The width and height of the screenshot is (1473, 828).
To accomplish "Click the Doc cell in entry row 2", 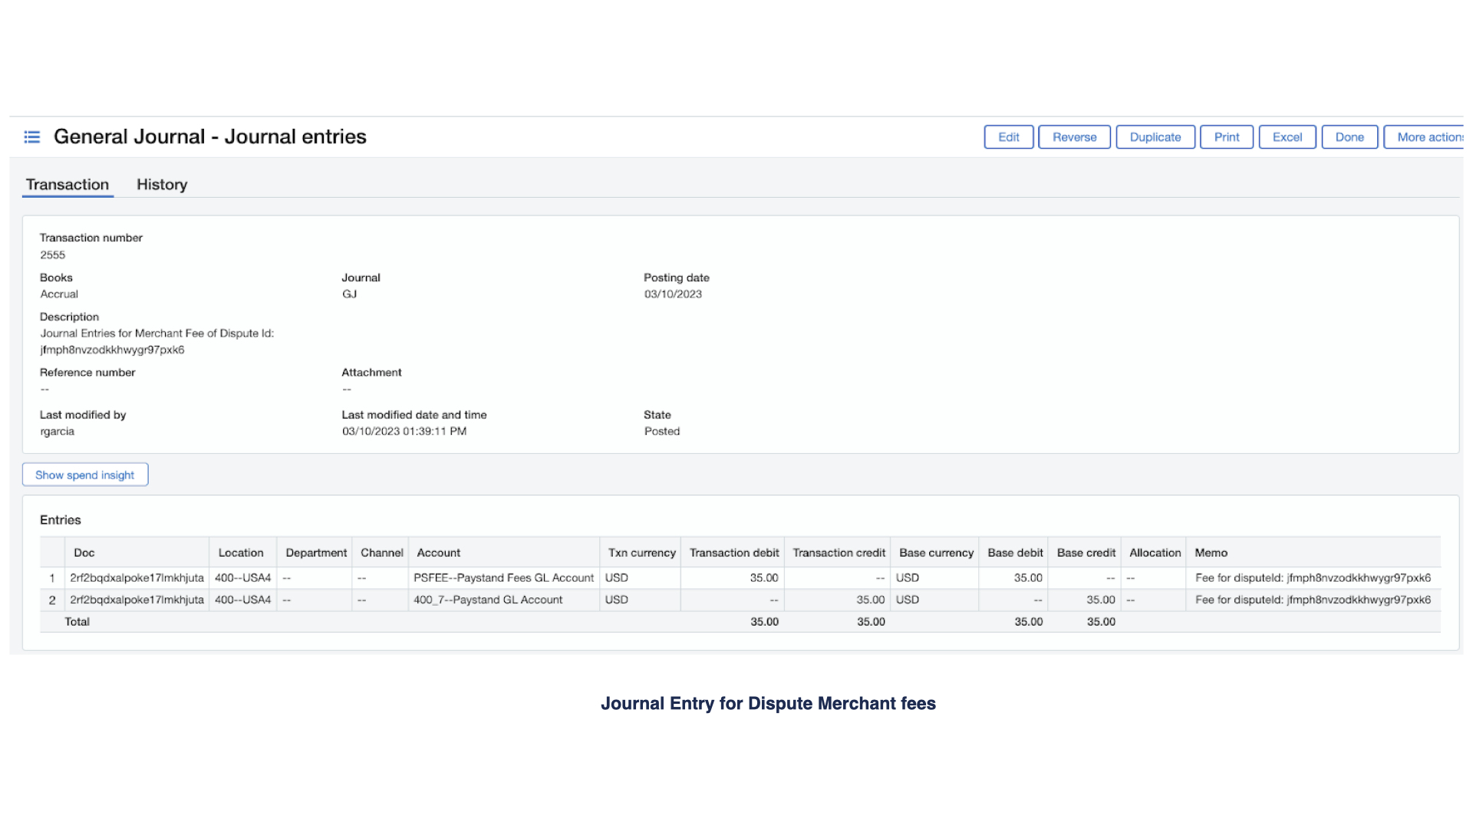I will (137, 600).
